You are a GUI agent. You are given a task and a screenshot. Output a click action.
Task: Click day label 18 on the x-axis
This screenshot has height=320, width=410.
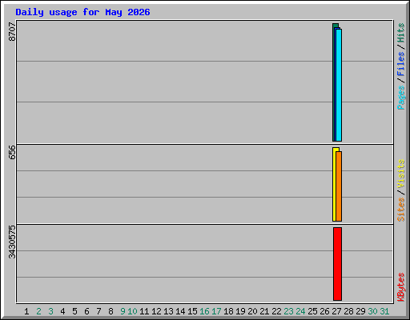228,311
